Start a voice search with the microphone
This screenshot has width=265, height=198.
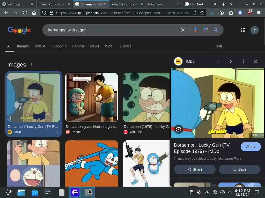pyautogui.click(x=195, y=30)
